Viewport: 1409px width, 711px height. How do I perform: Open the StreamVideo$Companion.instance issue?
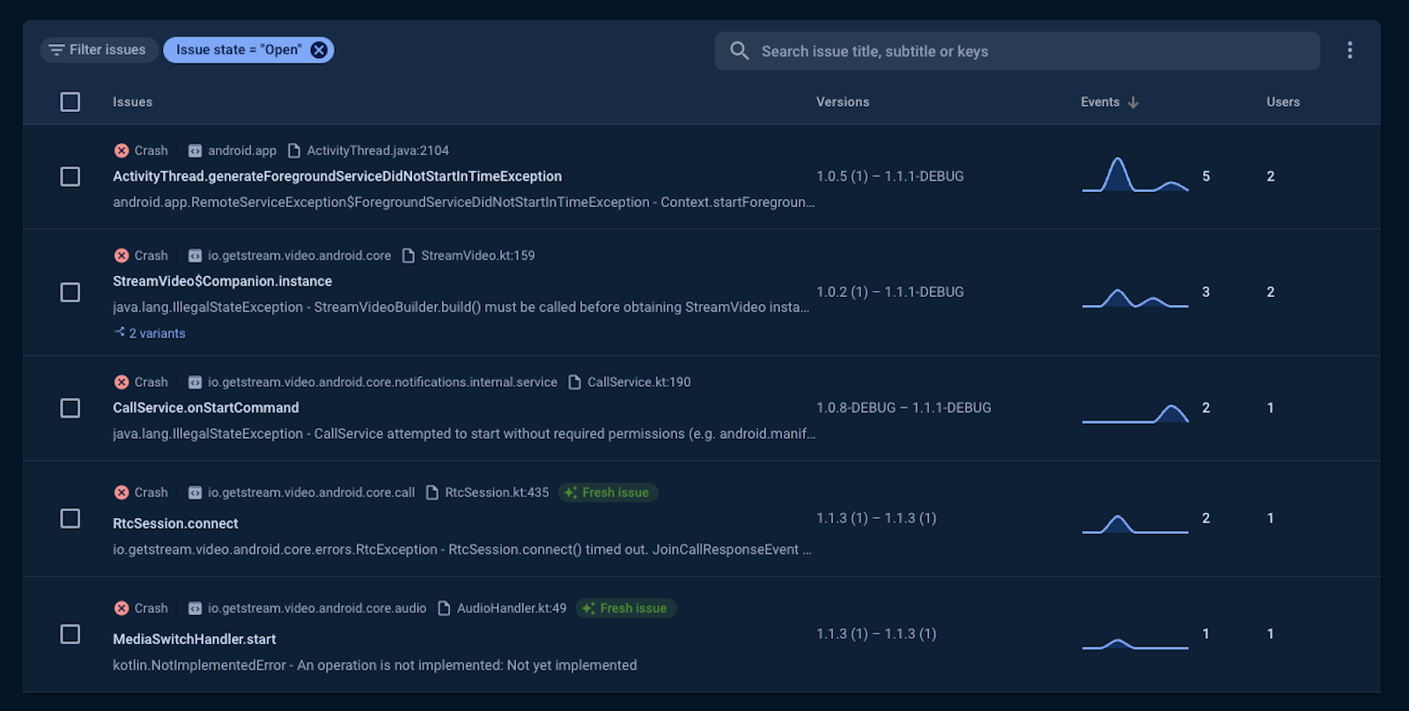pyautogui.click(x=222, y=281)
